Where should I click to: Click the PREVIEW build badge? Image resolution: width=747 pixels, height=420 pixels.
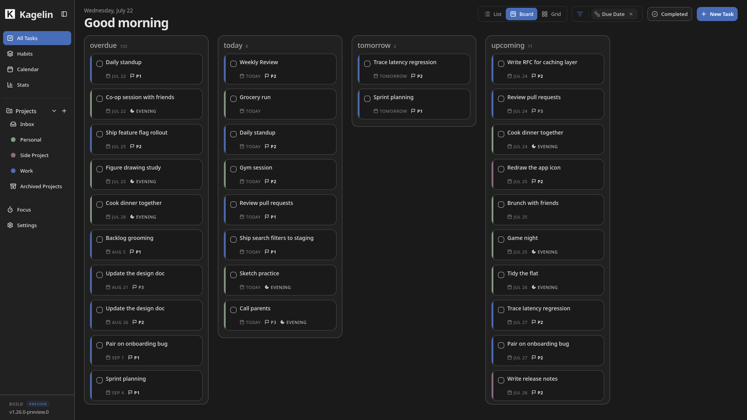(38, 404)
